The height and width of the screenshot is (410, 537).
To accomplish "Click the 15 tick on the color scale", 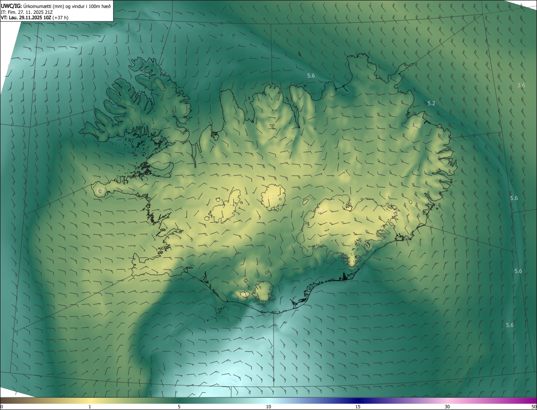I will [x=358, y=407].
